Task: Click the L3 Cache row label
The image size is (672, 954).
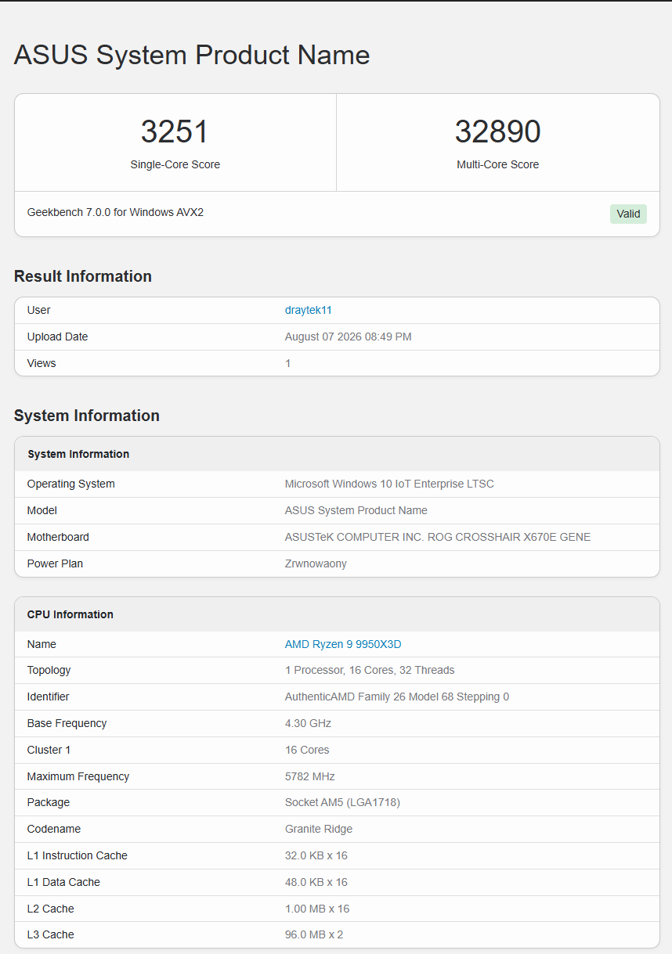Action: 51,934
